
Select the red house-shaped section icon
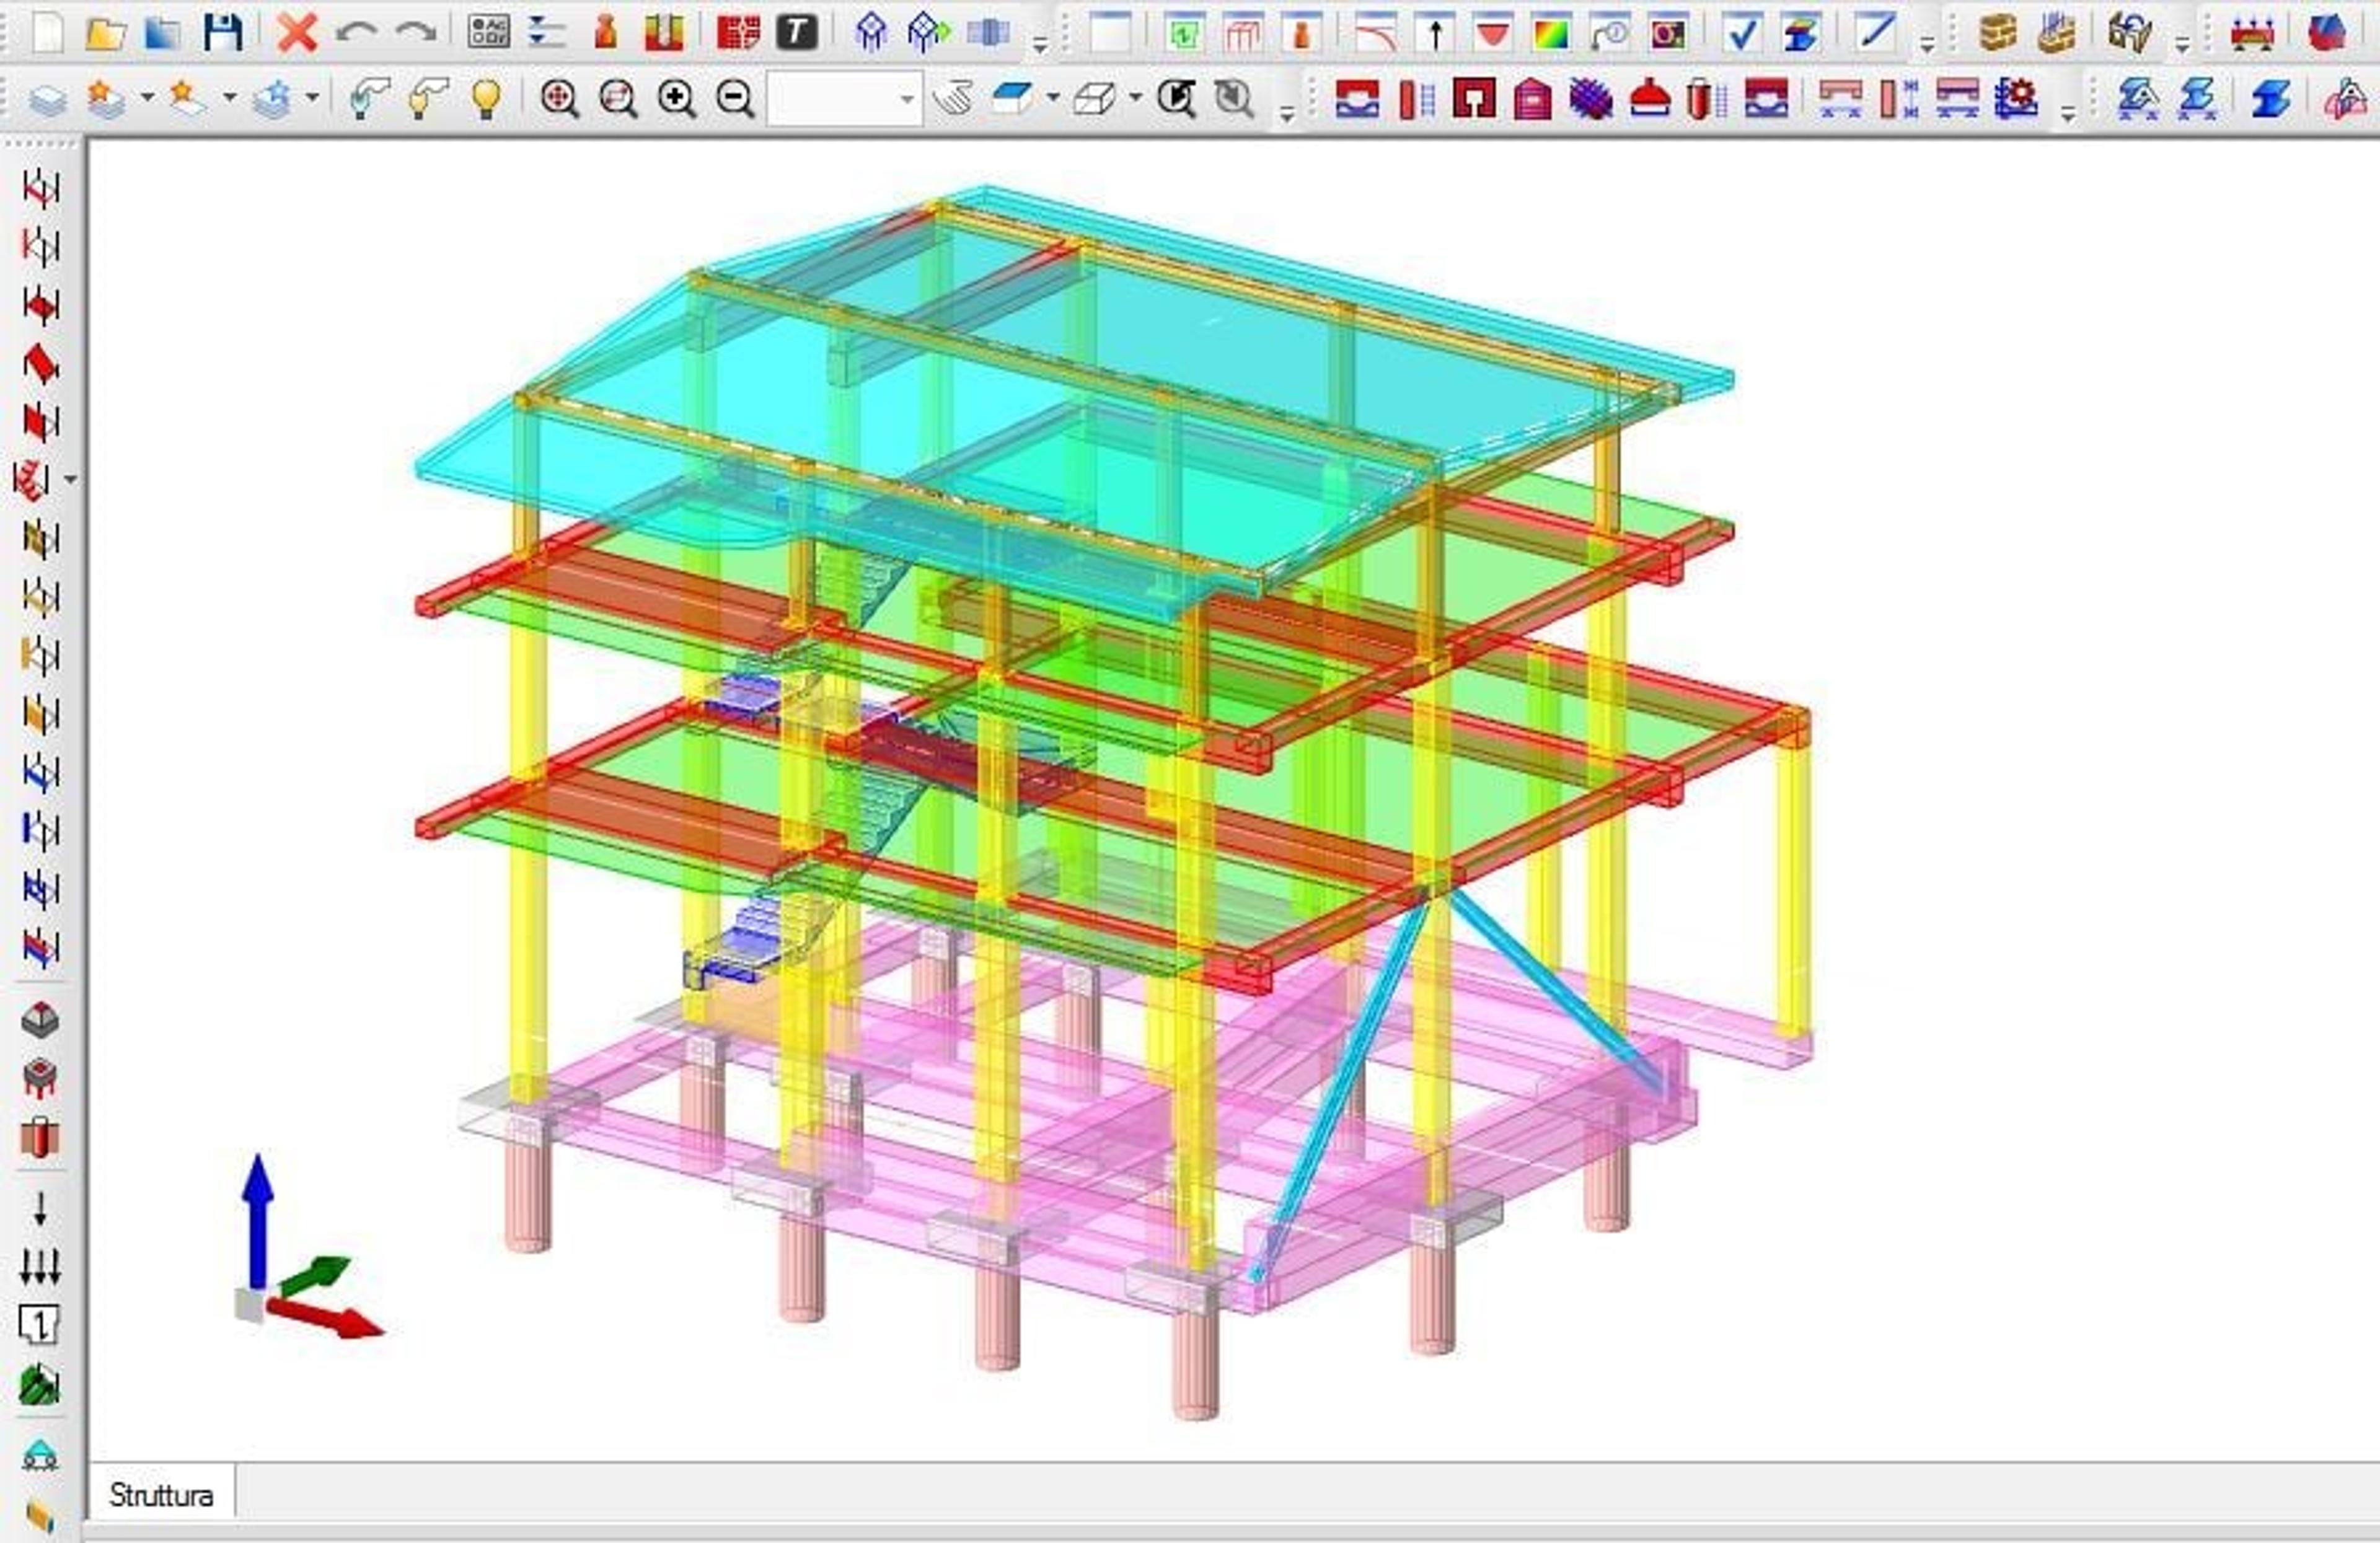click(1533, 99)
